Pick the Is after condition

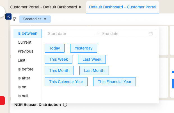click(x=24, y=78)
